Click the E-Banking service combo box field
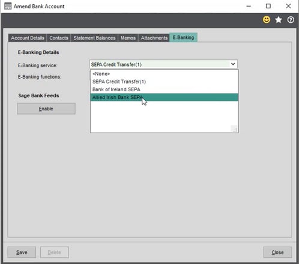The height and width of the screenshot is (264, 299). tap(163, 64)
